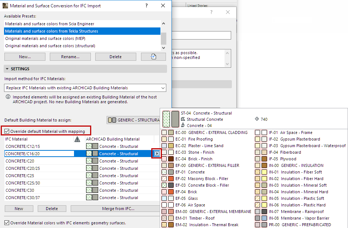Pick IF-05 Plywood material
The image size is (348, 228).
coord(276,159)
